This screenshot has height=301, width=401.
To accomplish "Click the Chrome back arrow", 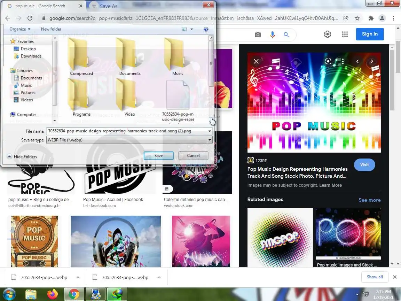I will (8, 18).
